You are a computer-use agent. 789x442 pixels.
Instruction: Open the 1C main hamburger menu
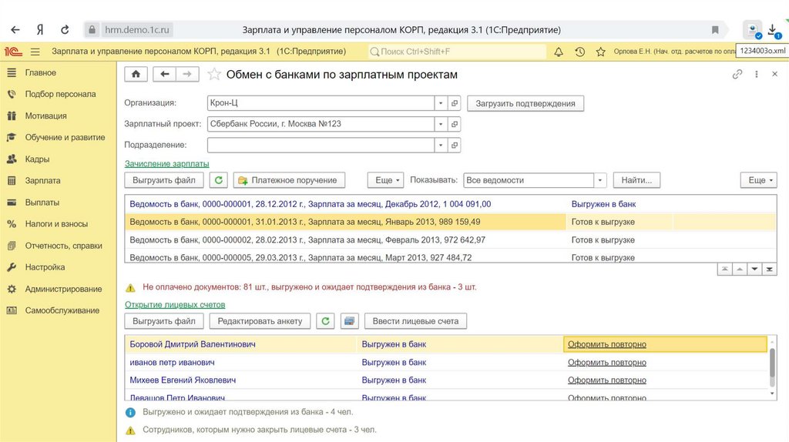tap(35, 52)
